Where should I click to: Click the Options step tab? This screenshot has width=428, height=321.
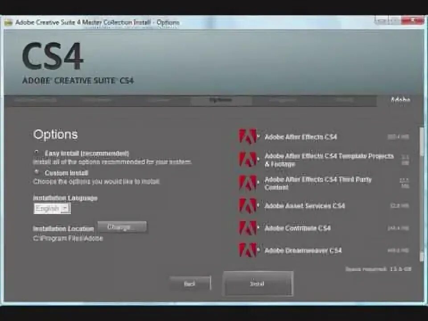[x=221, y=100]
